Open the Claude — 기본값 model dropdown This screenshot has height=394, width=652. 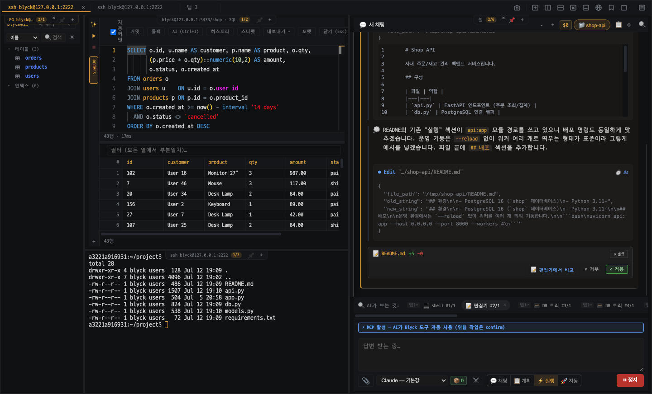tap(412, 380)
